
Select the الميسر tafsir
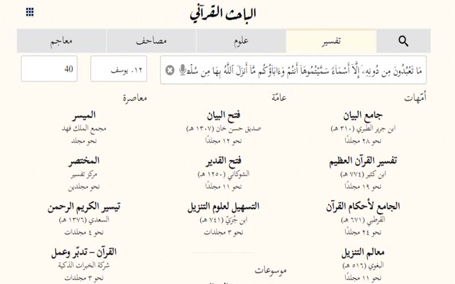(84, 116)
